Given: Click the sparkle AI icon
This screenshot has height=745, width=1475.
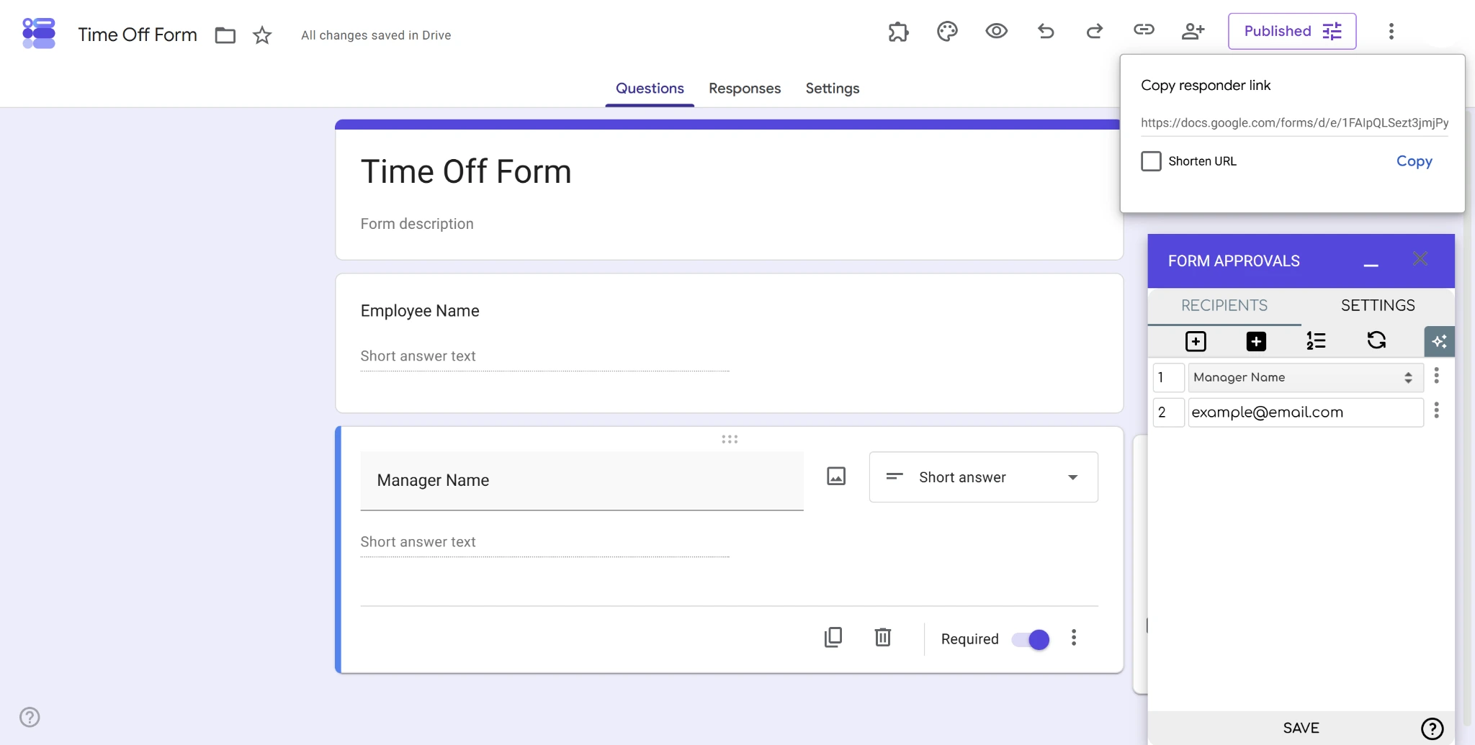Looking at the screenshot, I should [x=1440, y=342].
